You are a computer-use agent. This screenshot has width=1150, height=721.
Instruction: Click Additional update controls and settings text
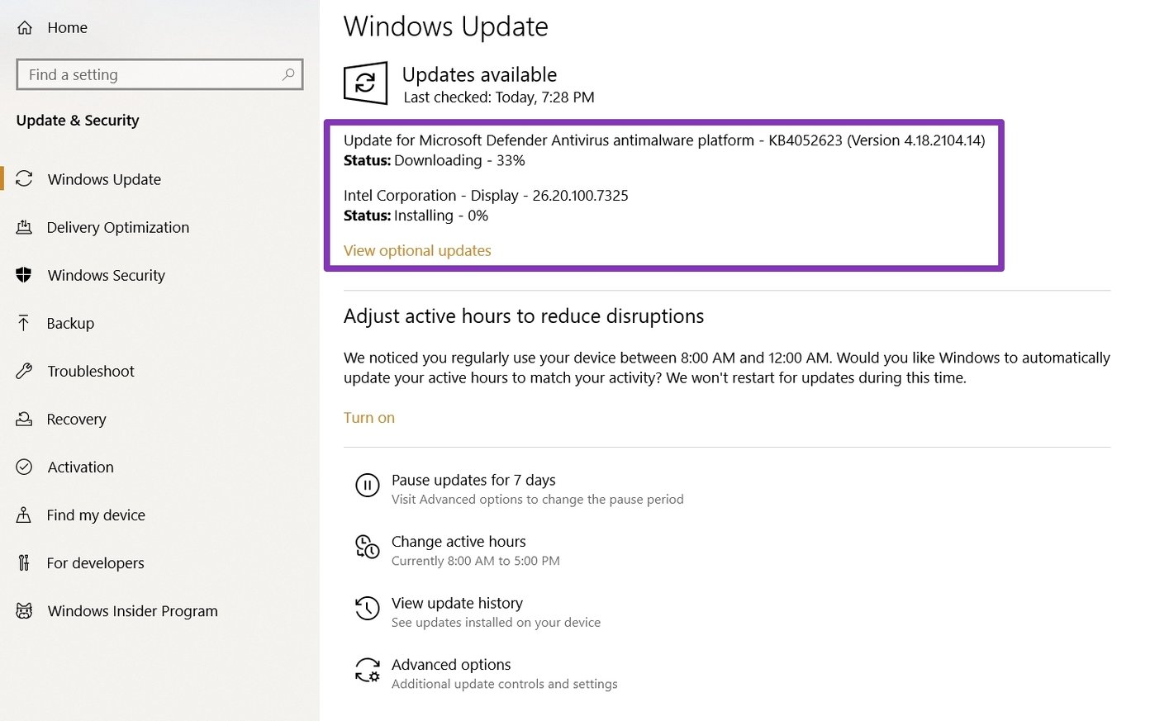coord(505,684)
